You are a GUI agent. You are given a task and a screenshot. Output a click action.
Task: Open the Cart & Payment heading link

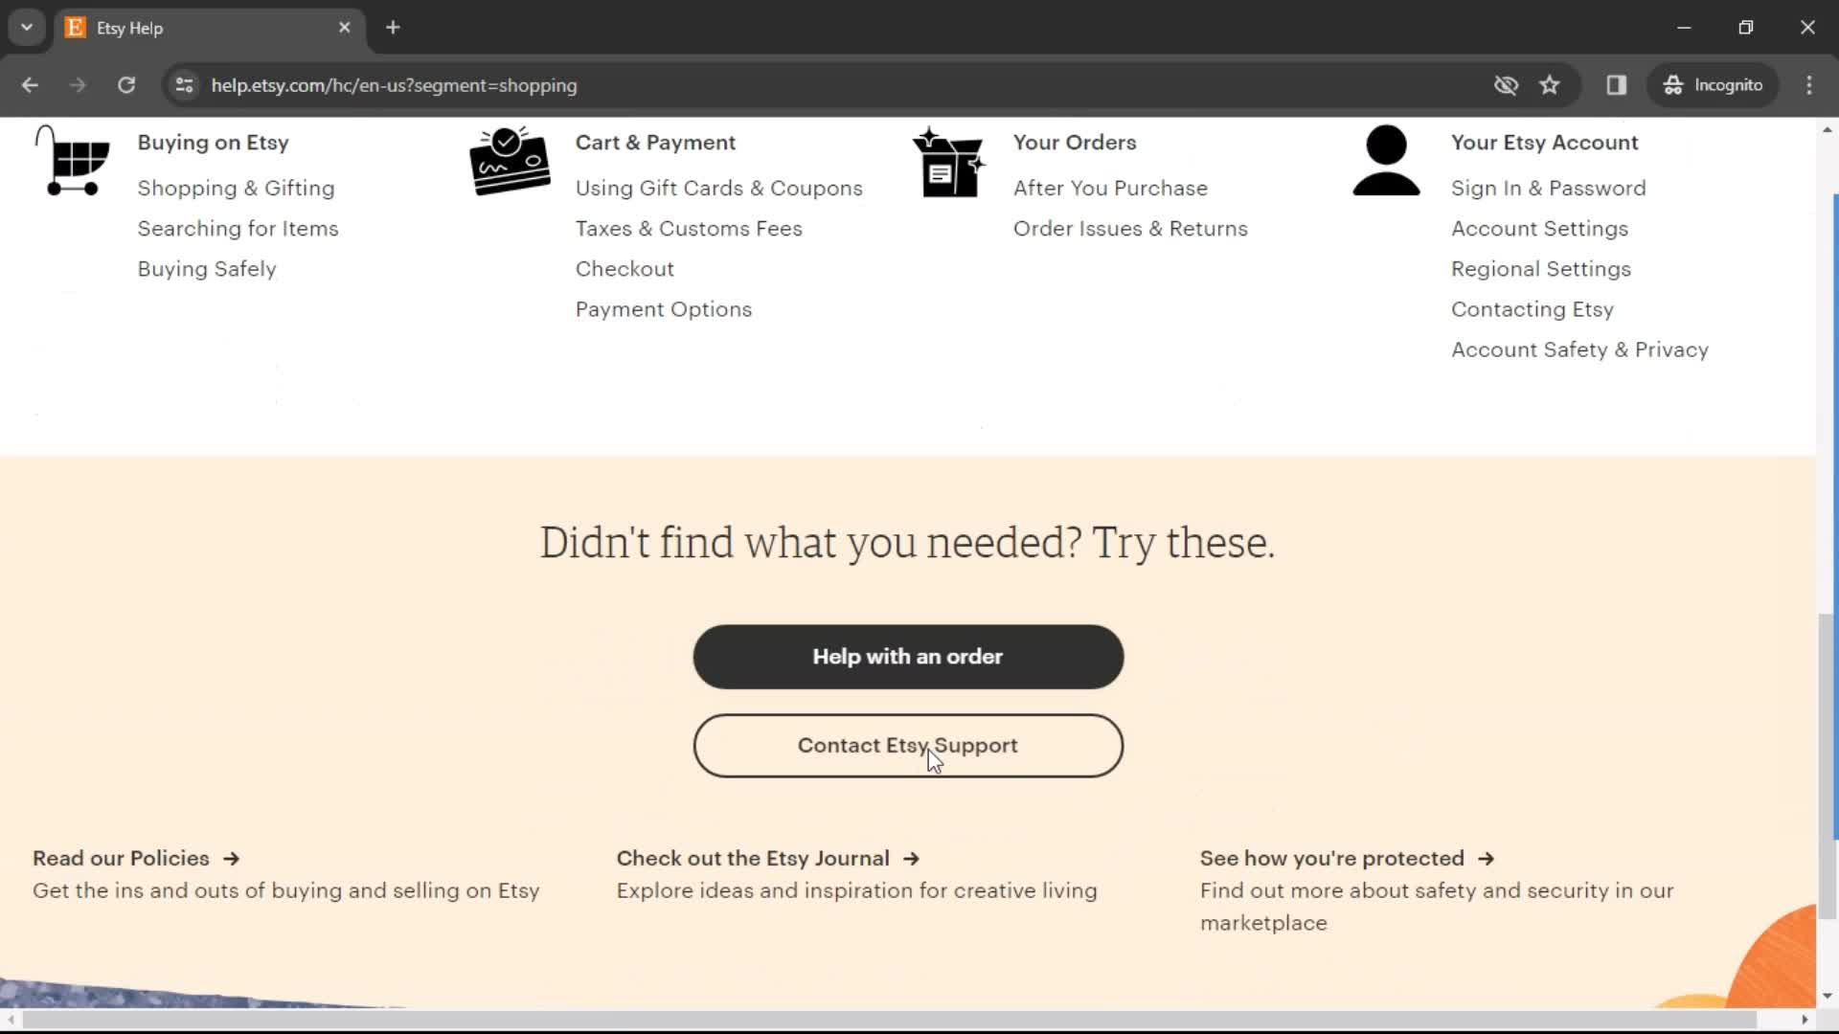tap(655, 143)
